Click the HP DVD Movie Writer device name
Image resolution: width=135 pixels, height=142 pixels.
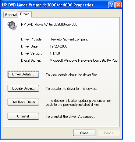(49, 25)
